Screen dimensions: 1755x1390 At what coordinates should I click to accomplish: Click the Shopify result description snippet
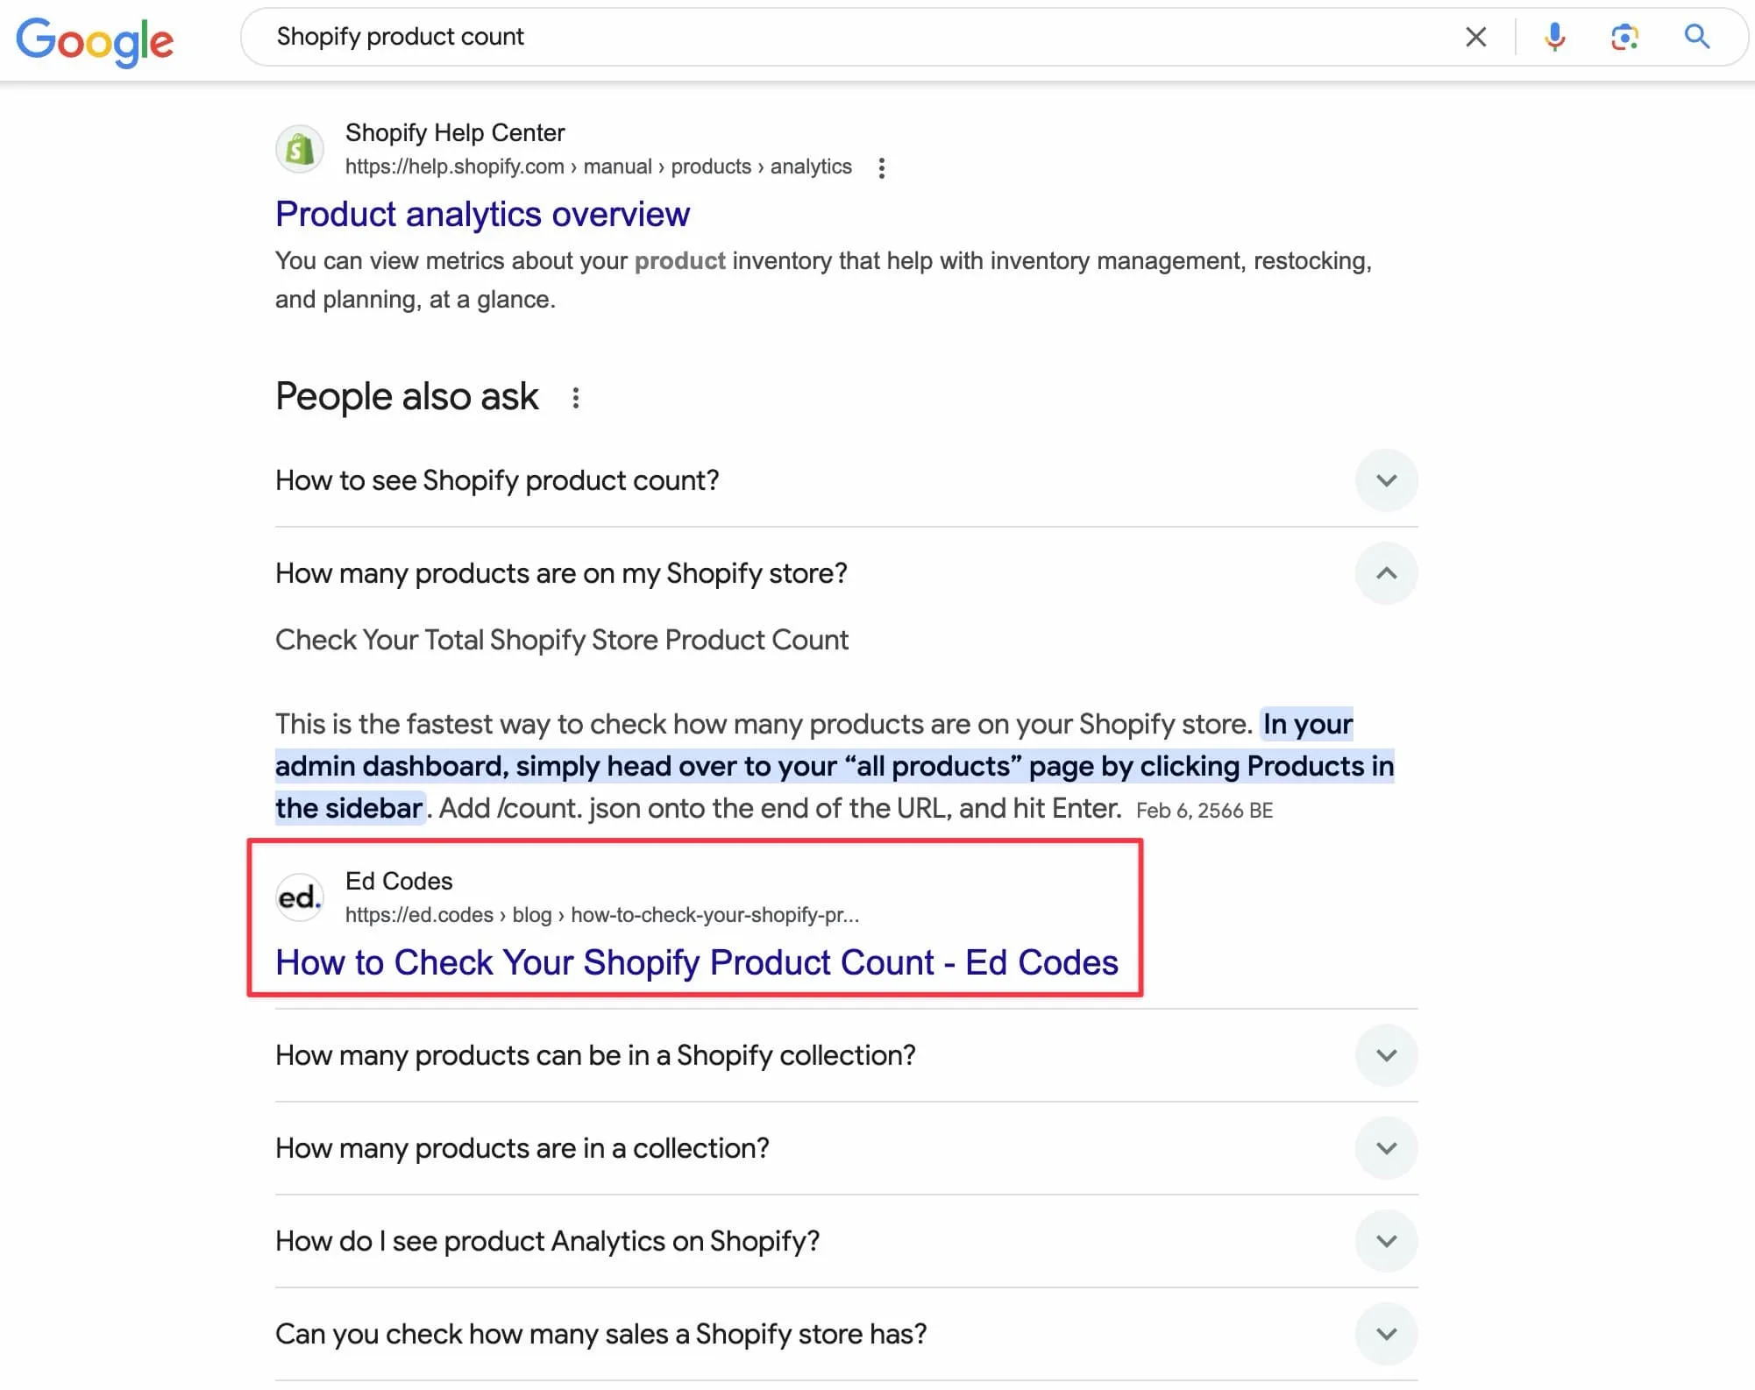click(823, 280)
